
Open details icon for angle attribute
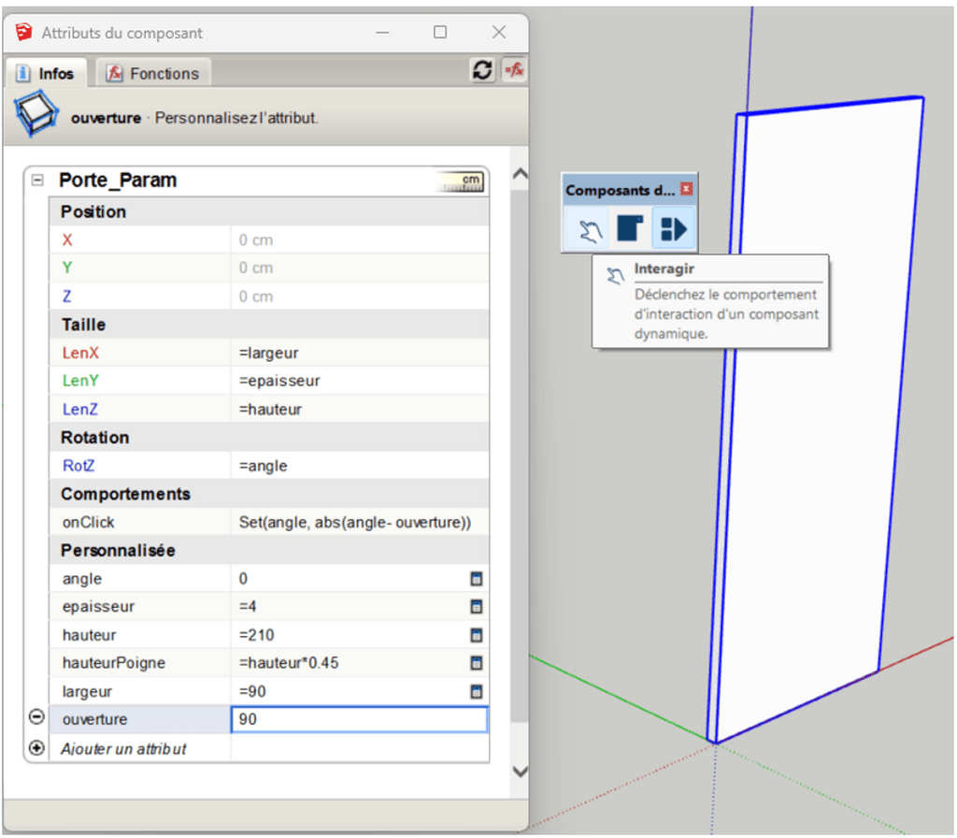tap(477, 579)
